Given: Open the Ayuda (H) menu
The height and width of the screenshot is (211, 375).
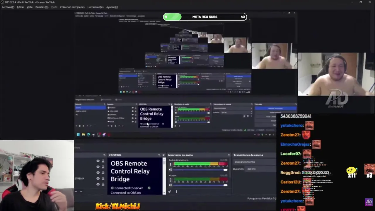Looking at the screenshot, I should tap(112, 7).
